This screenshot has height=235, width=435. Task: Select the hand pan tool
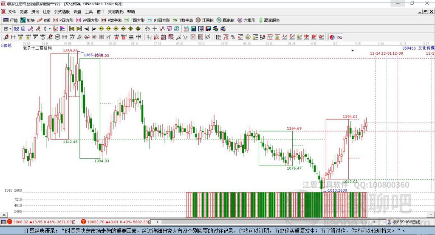[147, 29]
